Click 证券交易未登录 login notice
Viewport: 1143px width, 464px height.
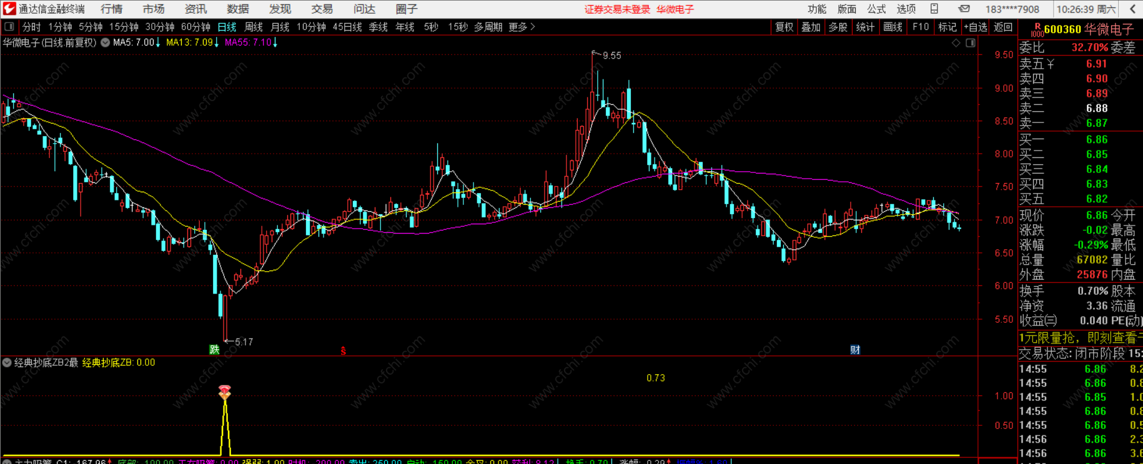pos(617,9)
